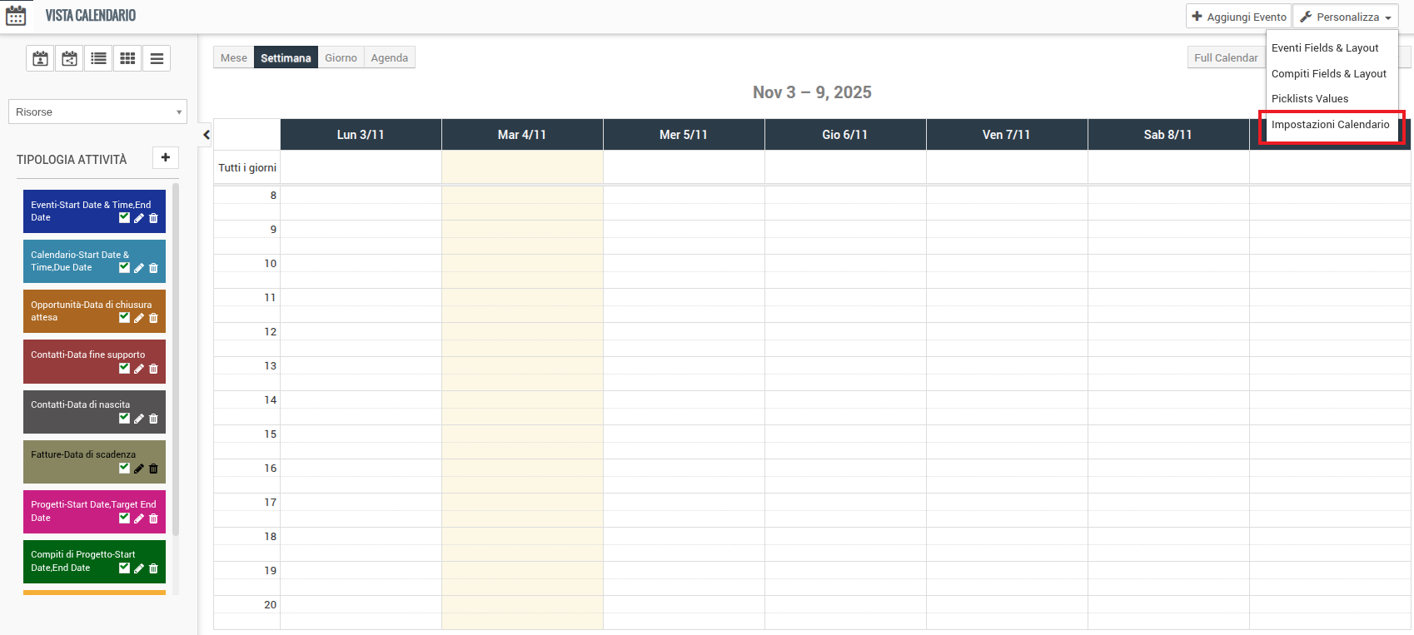
Task: Click the Aggiungi Evento button
Action: pyautogui.click(x=1238, y=17)
